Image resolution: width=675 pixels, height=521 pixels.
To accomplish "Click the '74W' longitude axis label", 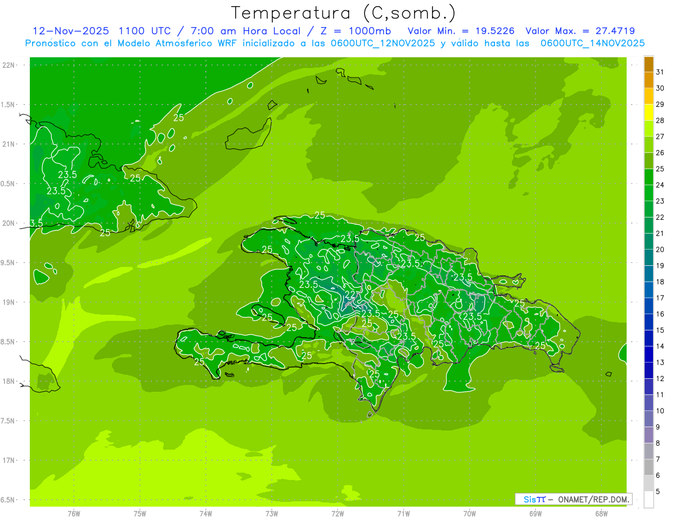I will (206, 514).
